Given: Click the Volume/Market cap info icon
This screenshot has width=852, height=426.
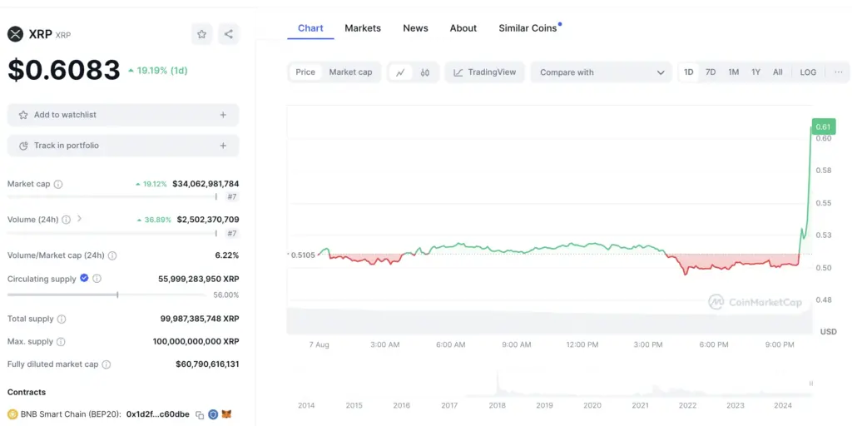Looking at the screenshot, I should 112,255.
